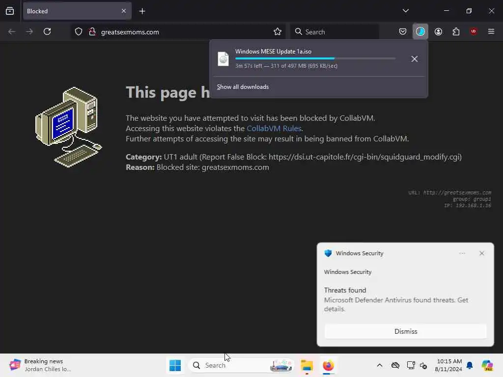
Task: Click Threats found notification text
Action: pos(345,290)
